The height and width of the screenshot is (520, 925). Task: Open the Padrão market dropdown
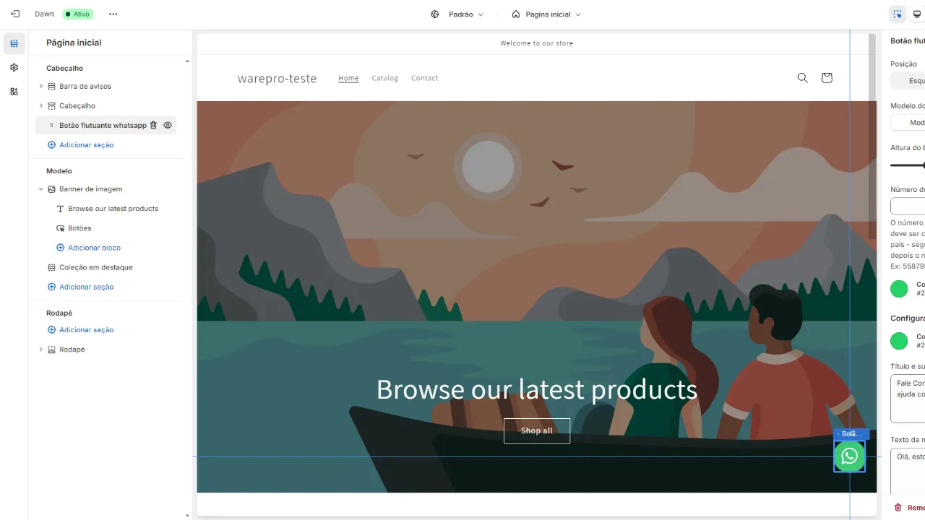coord(457,14)
